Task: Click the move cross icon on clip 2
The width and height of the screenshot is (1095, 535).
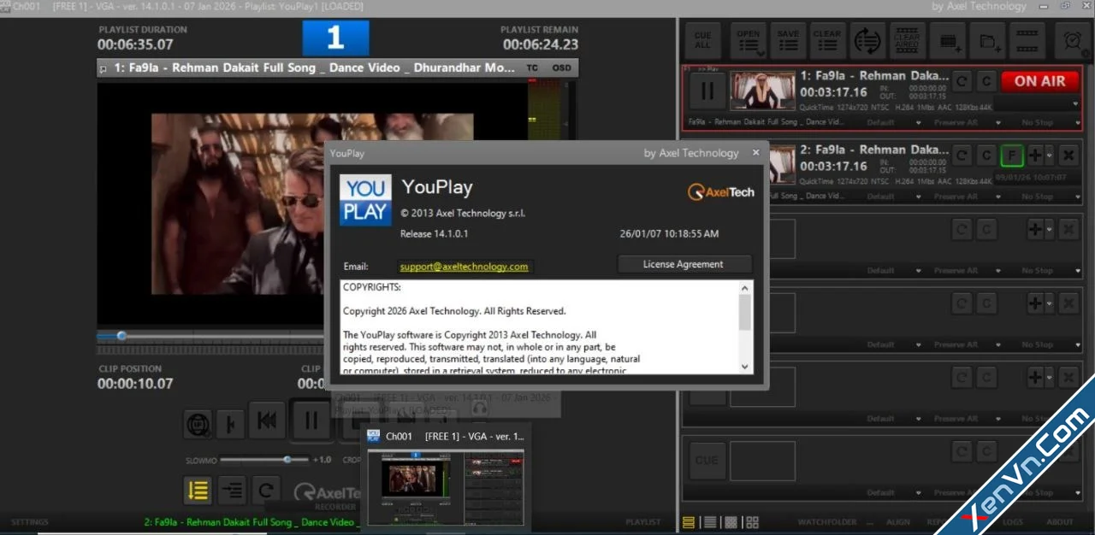Action: point(1035,156)
